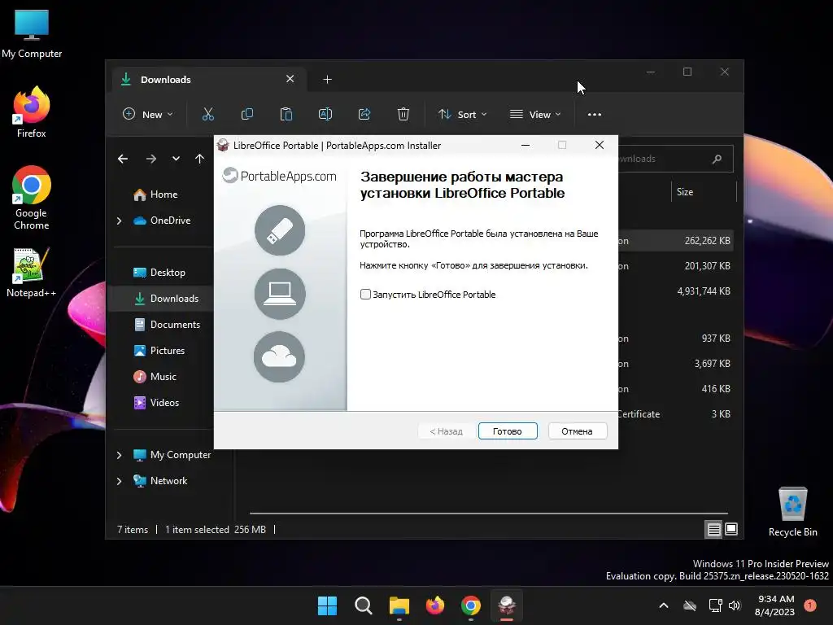Click Firefox icon on taskbar
The width and height of the screenshot is (833, 625).
[x=435, y=605]
